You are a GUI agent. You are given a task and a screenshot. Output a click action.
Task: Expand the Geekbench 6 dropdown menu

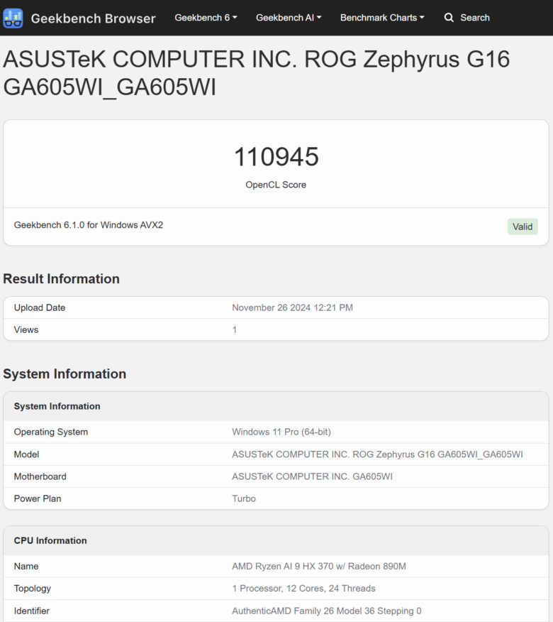pyautogui.click(x=206, y=18)
